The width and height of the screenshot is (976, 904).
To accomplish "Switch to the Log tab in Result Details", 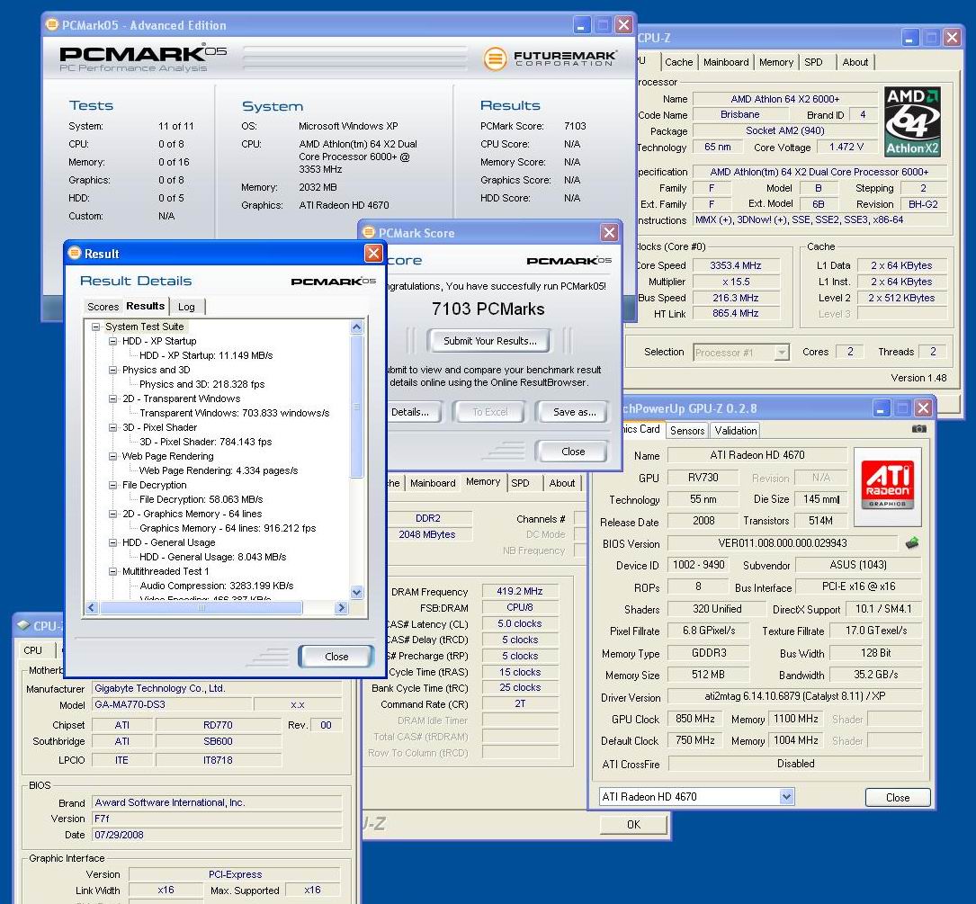I will pos(186,307).
